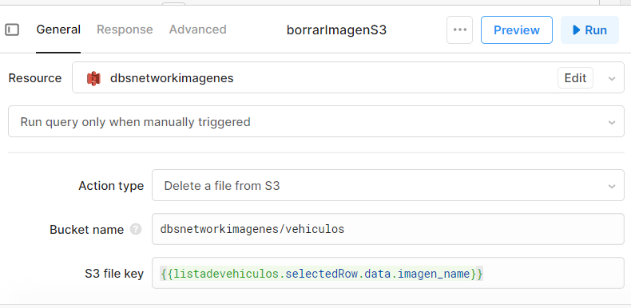Click the Bucket name input field
This screenshot has height=308, width=631.
[x=388, y=229]
